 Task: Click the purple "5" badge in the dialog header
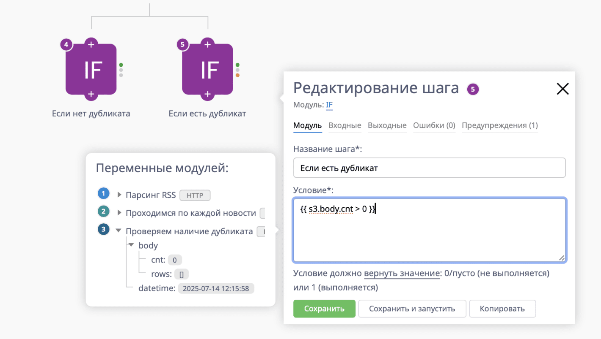pyautogui.click(x=473, y=89)
